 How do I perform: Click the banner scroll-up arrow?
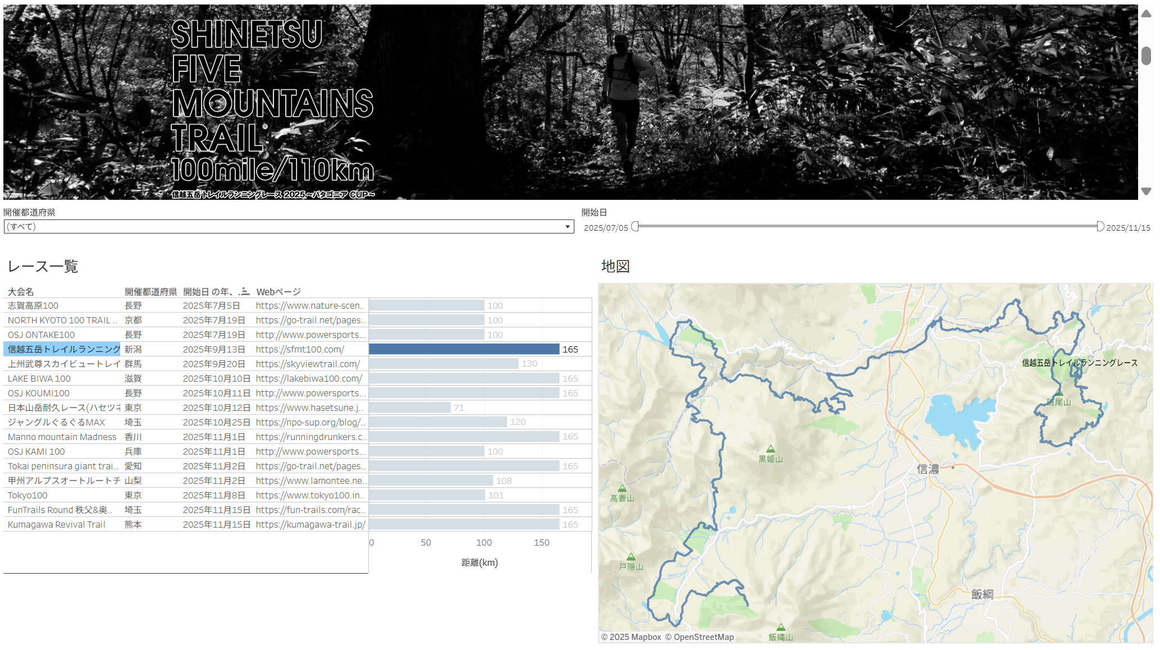coord(1146,13)
